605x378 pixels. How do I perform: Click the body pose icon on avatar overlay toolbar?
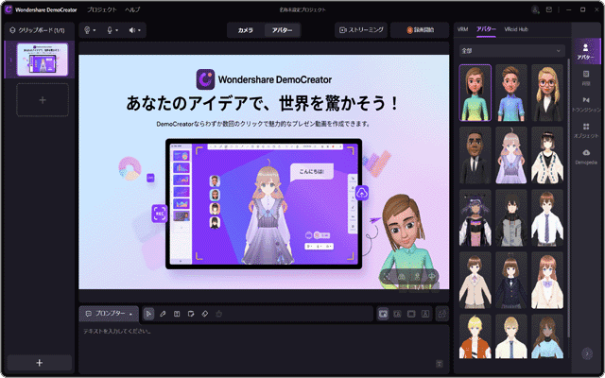[417, 276]
